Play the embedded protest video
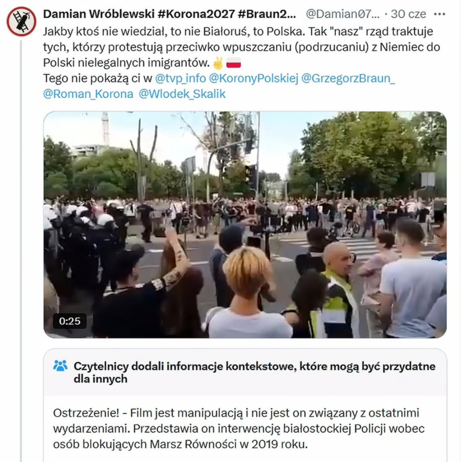This screenshot has height=462, width=461. tap(245, 224)
